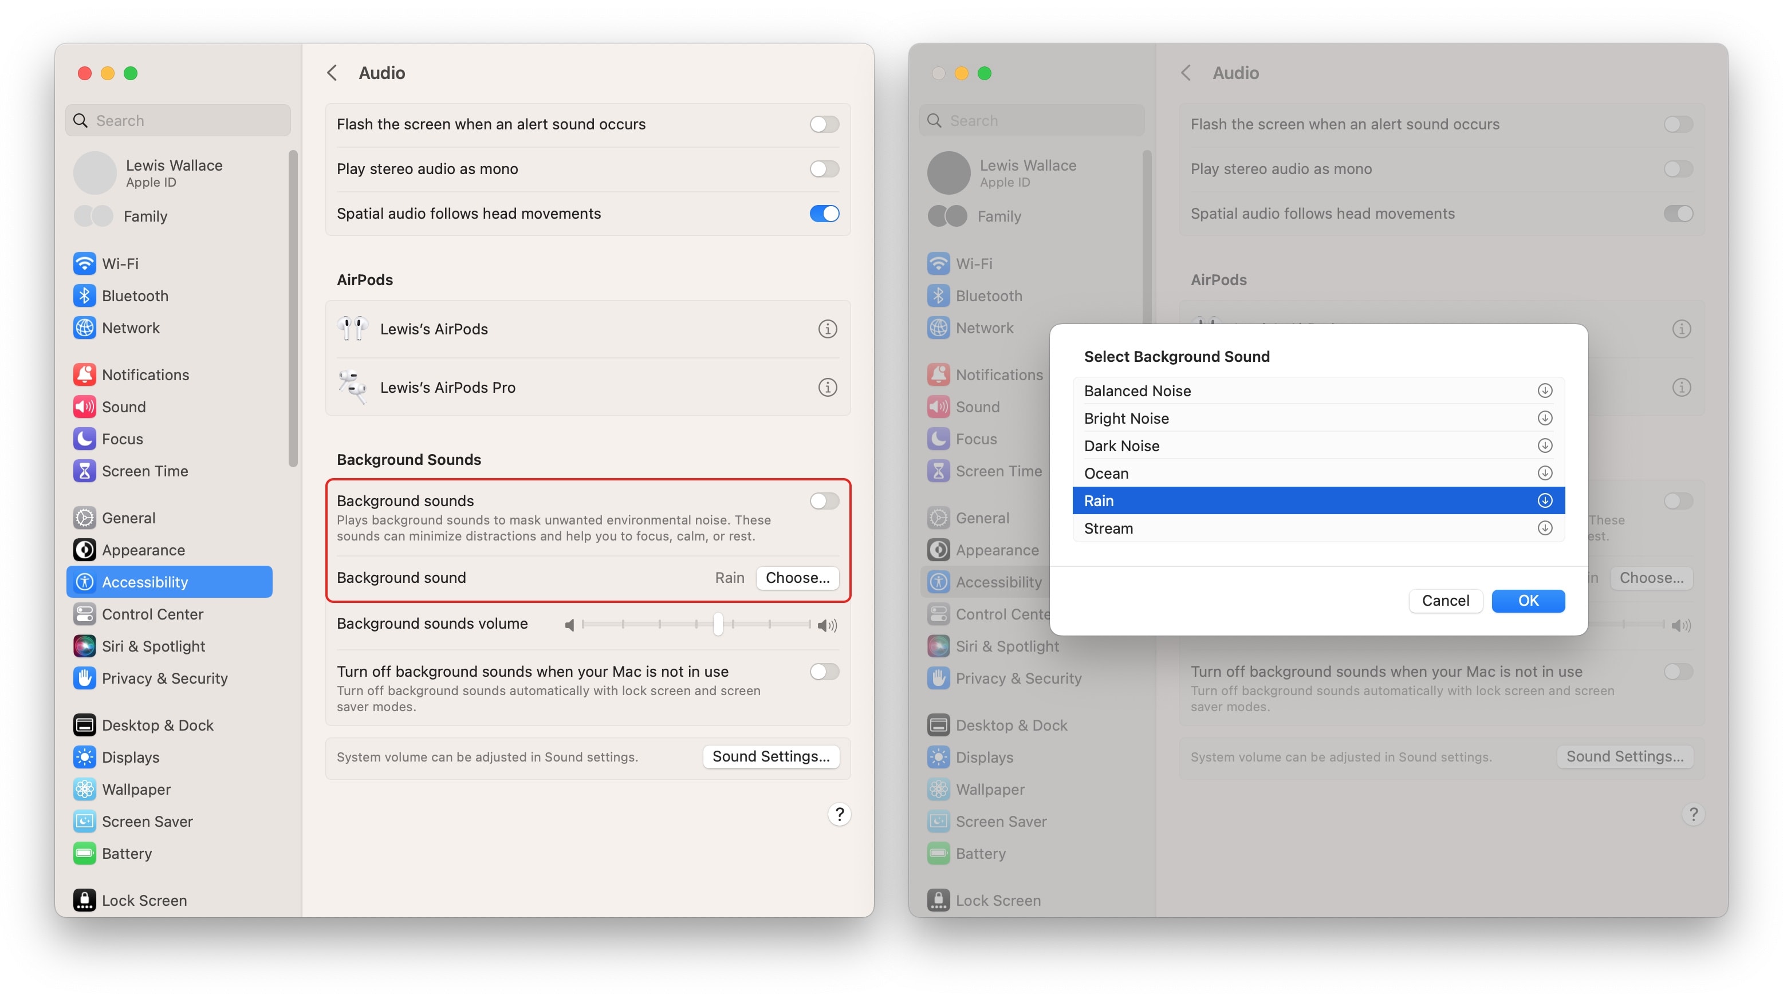Toggle Play stereo audio as mono
The image size is (1783, 1002).
[x=824, y=169]
